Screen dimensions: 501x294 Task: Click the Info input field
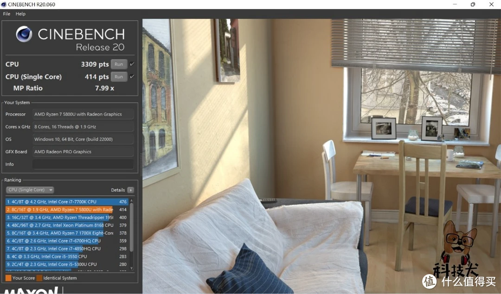pyautogui.click(x=83, y=164)
